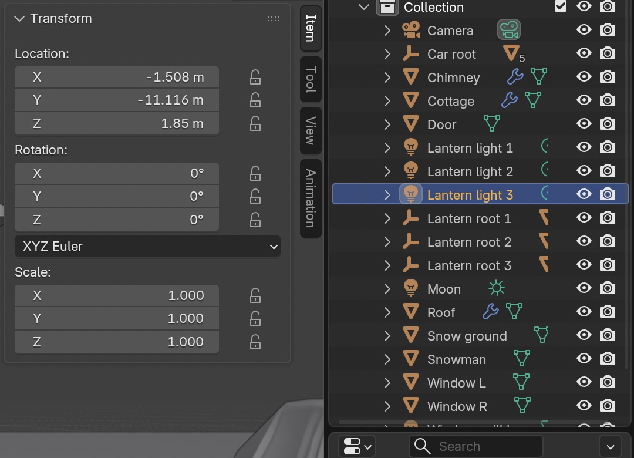634x458 pixels.
Task: Switch to the Tool sidebar tab
Action: click(x=311, y=79)
